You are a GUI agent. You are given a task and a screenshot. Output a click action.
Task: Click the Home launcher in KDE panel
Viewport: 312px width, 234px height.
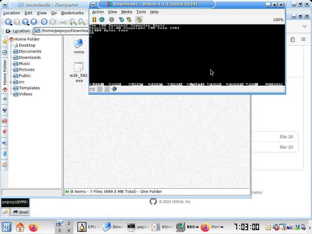tap(20, 227)
